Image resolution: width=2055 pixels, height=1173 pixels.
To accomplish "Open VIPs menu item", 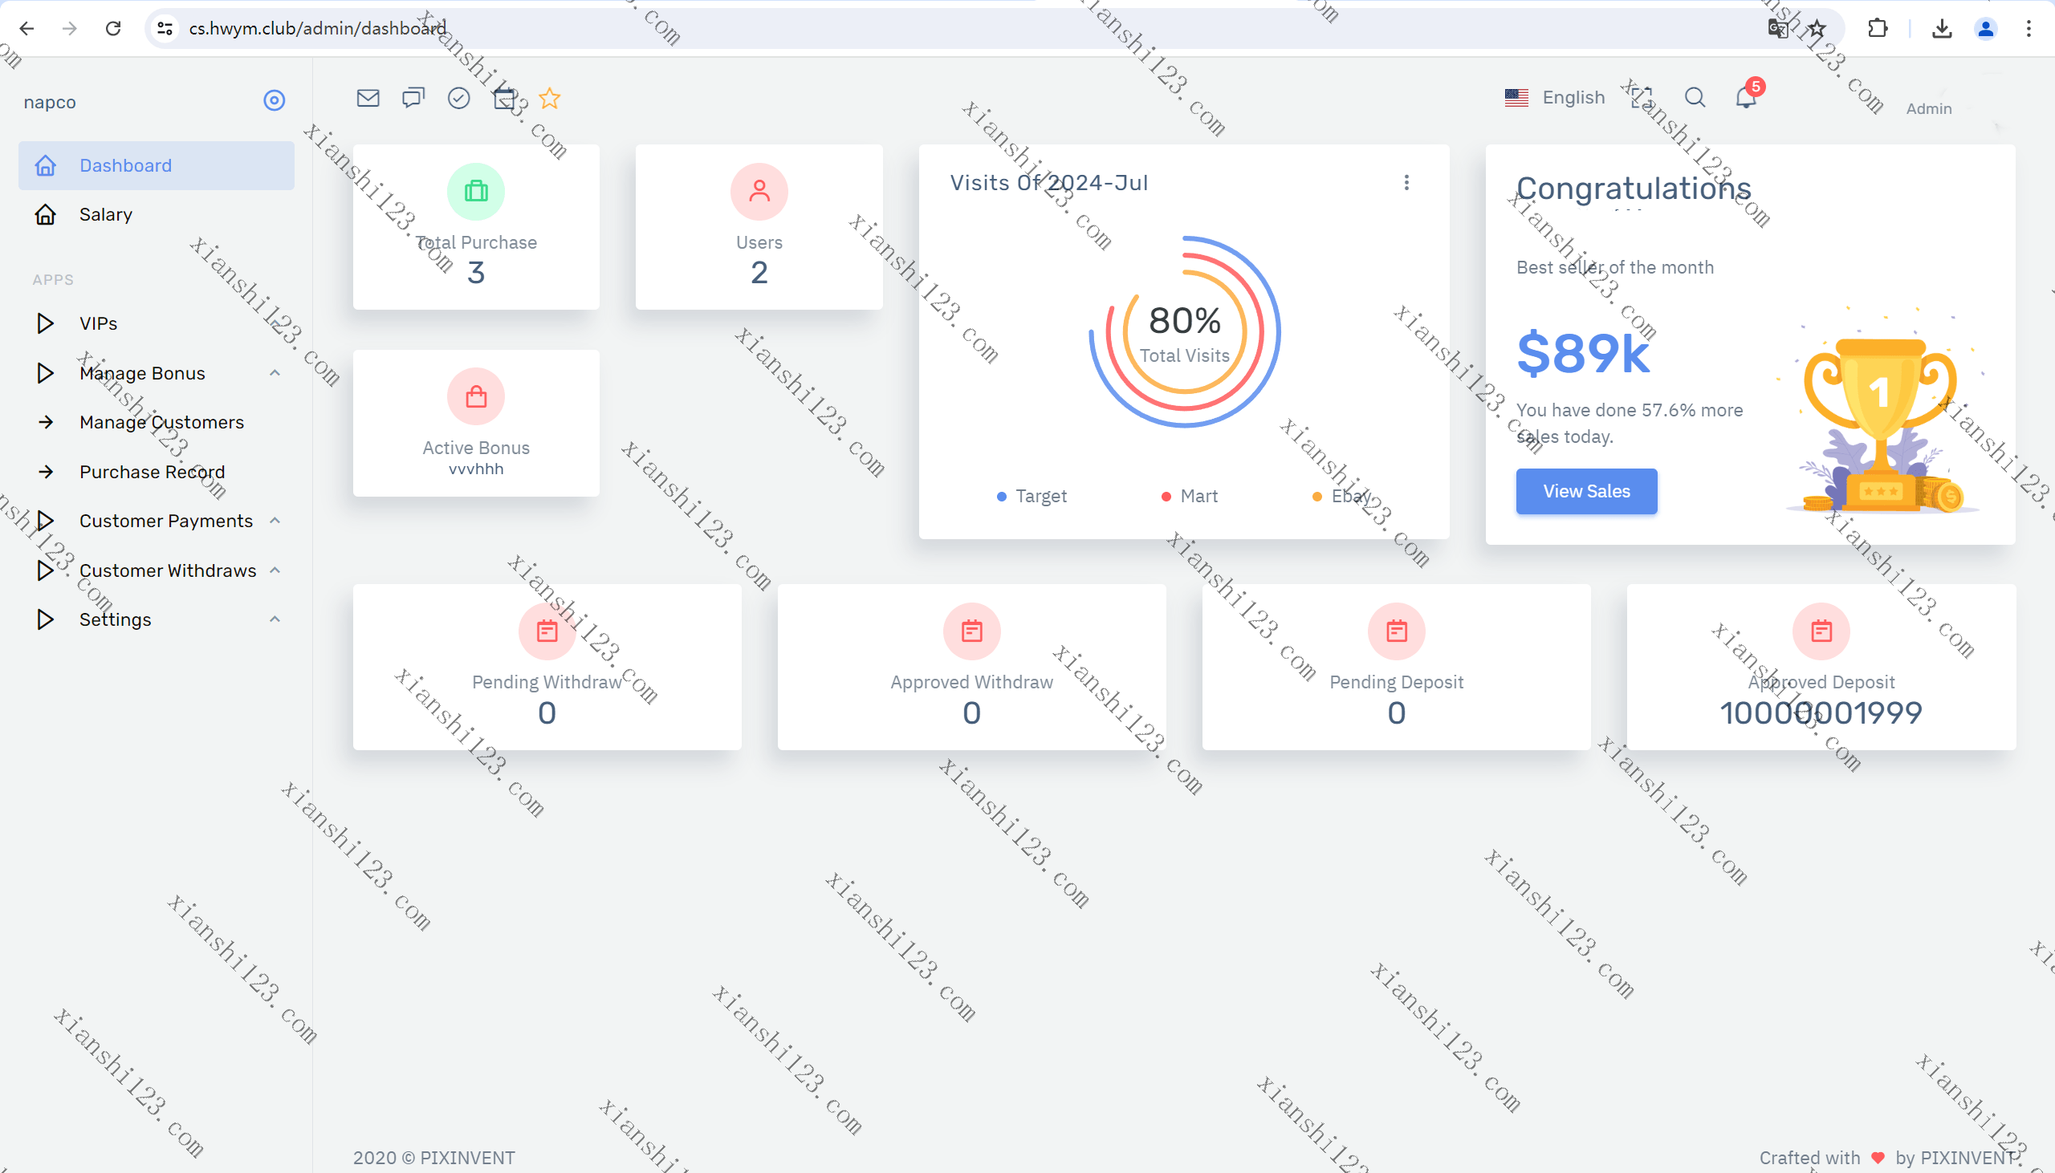I will 157,323.
